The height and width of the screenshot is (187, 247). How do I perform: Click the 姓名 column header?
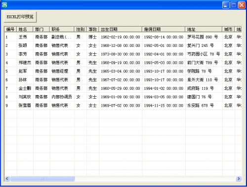[x=25, y=29]
